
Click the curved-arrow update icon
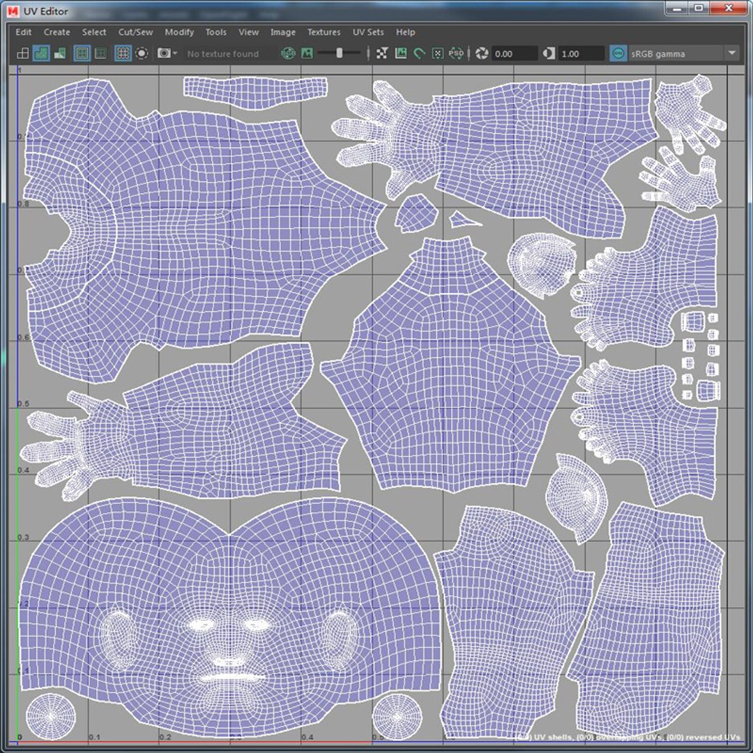(419, 53)
